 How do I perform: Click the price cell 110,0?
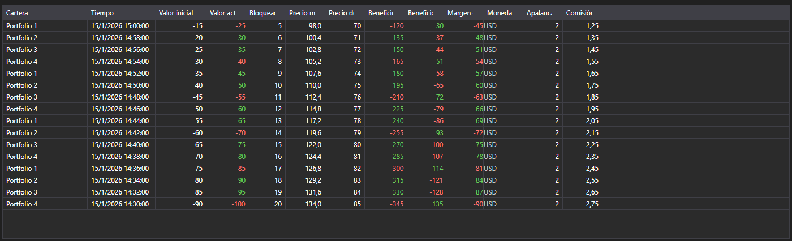point(305,85)
